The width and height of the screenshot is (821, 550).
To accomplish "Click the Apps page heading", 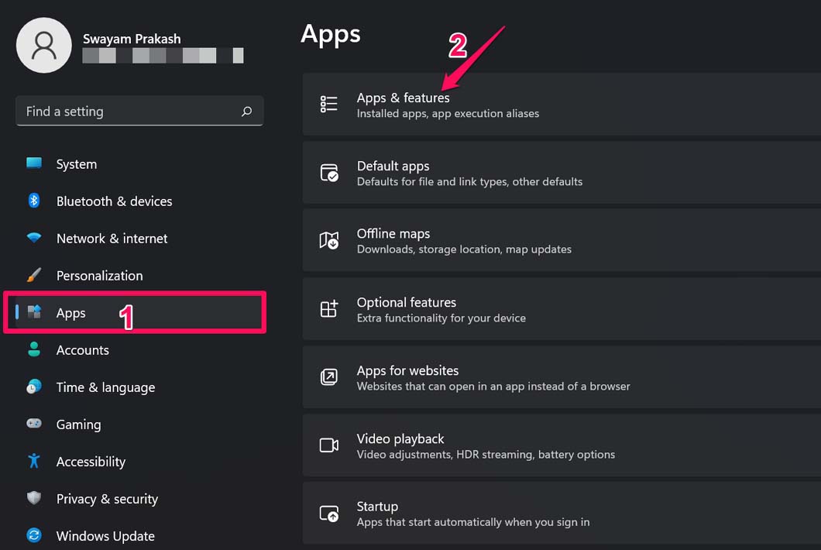I will click(331, 35).
